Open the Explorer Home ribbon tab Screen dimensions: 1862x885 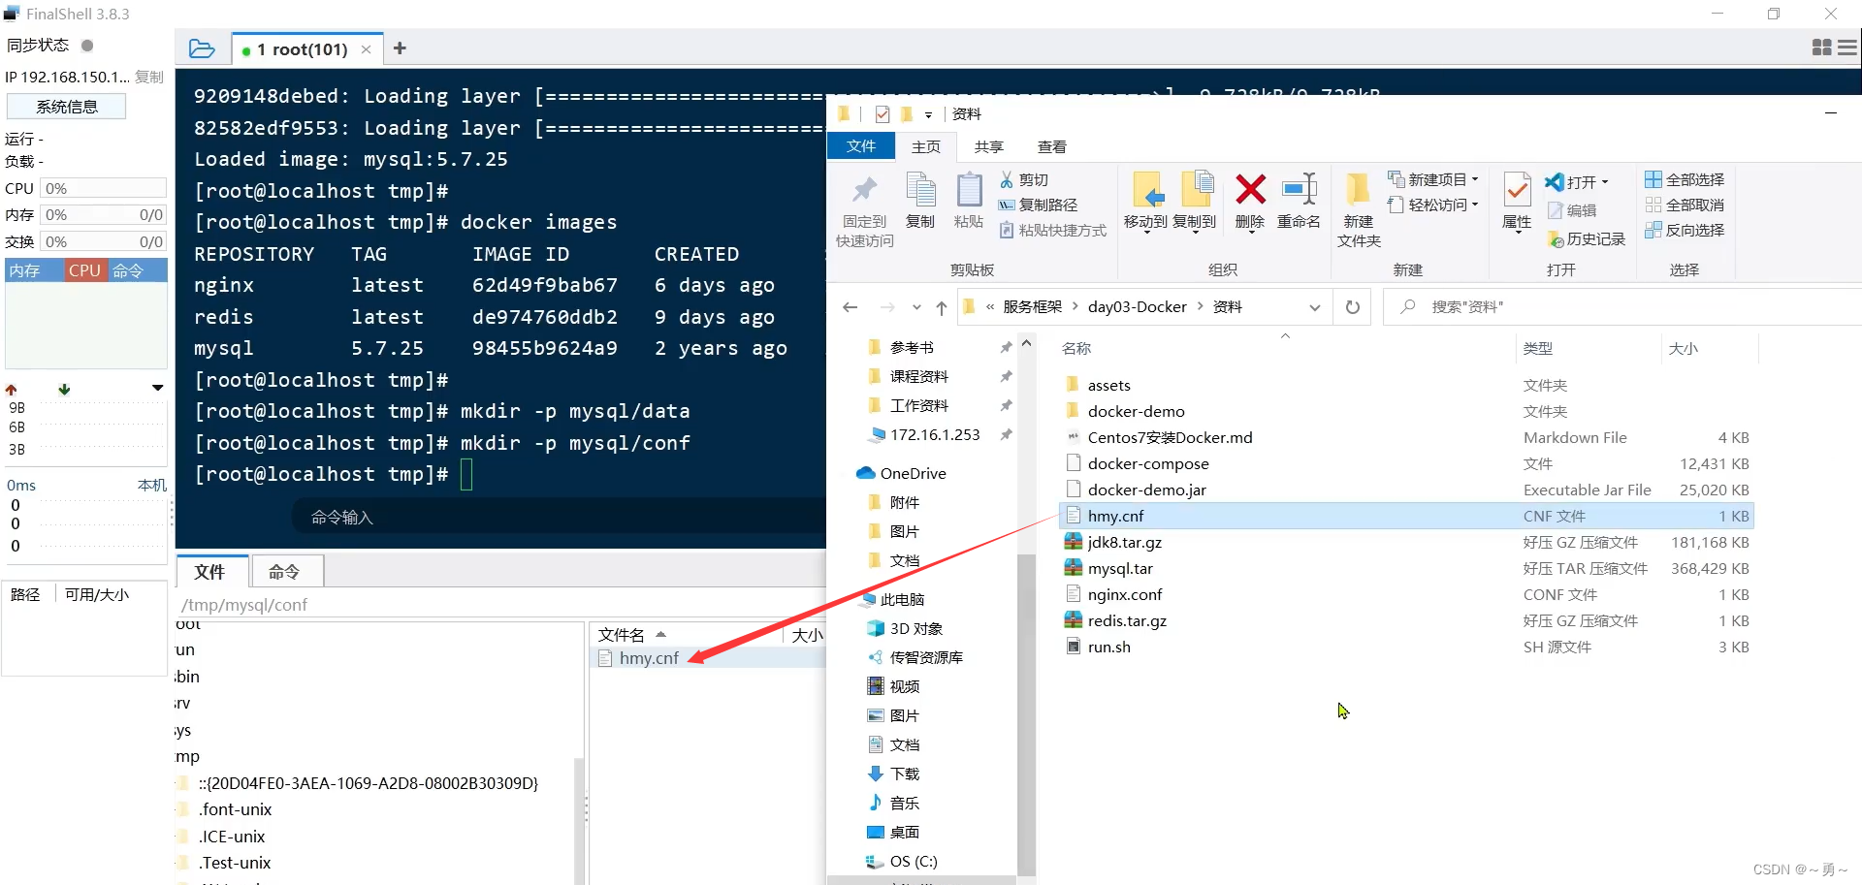926,146
